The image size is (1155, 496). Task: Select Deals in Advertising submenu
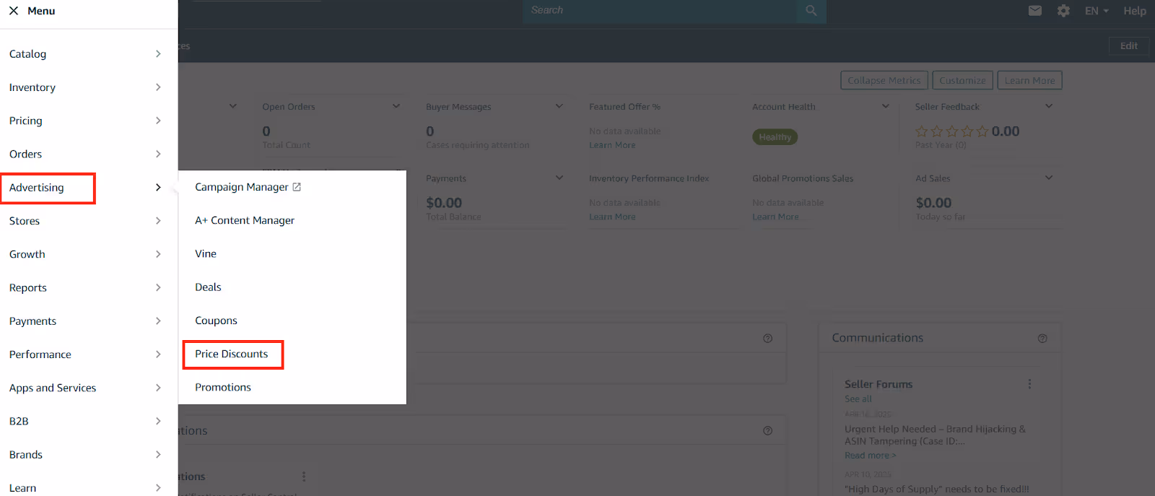(208, 287)
